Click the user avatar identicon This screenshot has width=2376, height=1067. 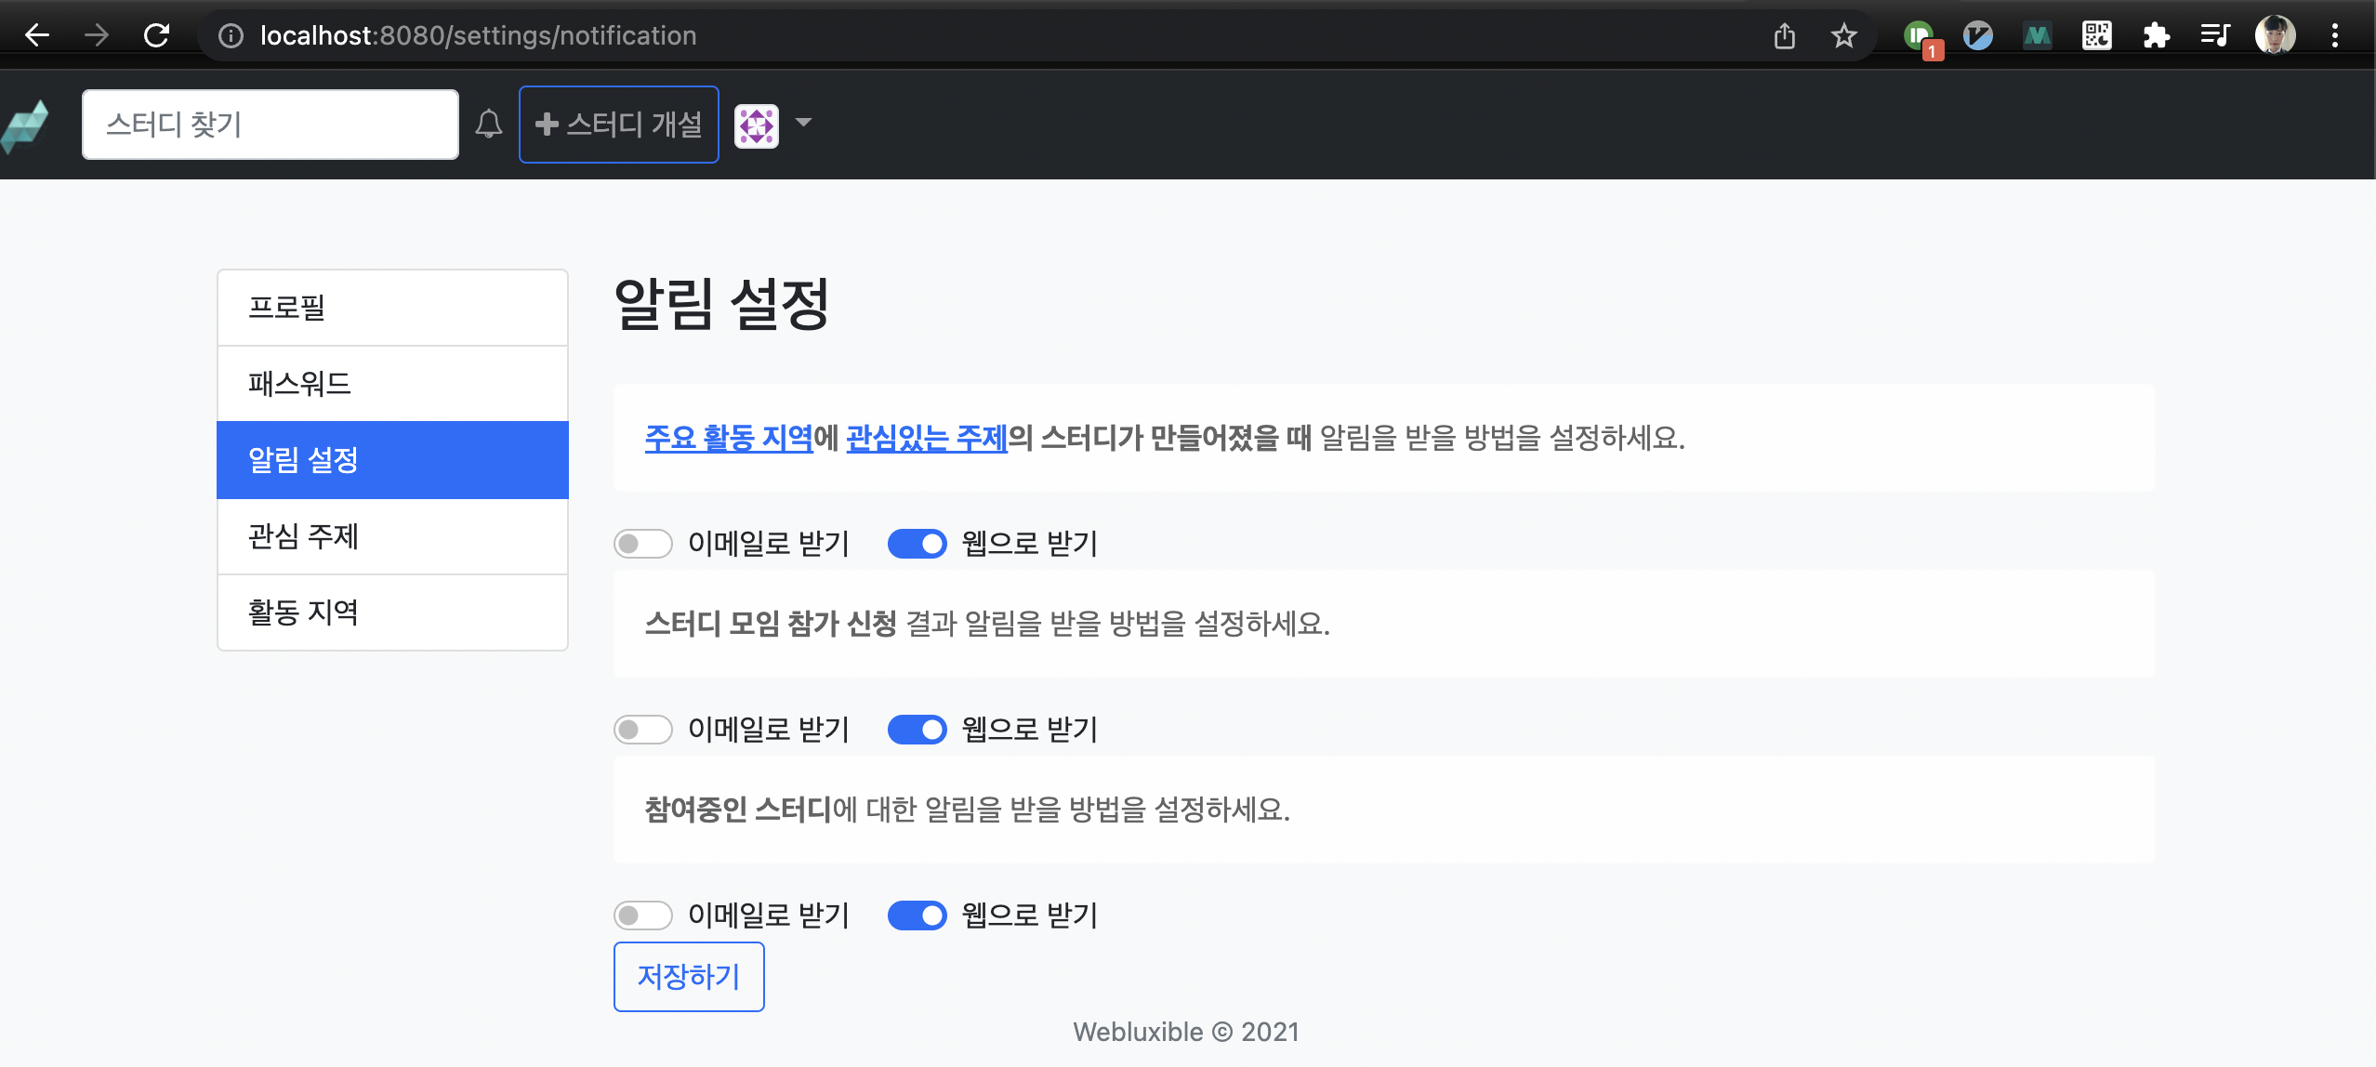757,125
